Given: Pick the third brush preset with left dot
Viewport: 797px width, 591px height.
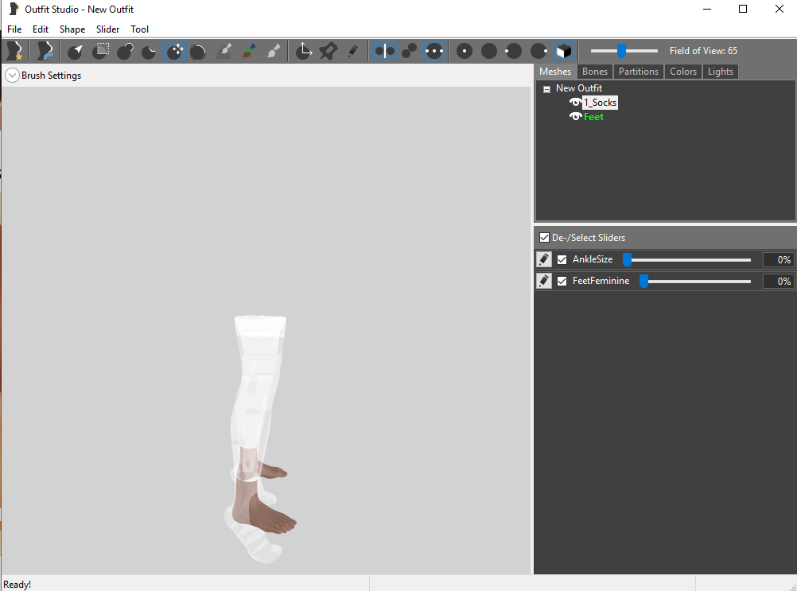Looking at the screenshot, I should 513,51.
